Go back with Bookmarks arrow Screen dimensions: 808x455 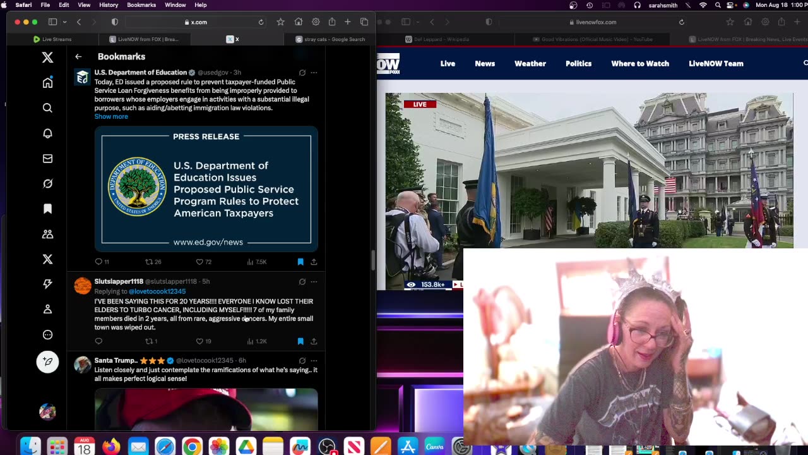(x=78, y=57)
